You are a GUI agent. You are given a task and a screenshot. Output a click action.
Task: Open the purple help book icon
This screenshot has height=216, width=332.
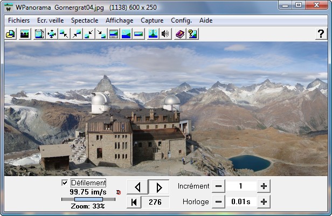pos(180,34)
